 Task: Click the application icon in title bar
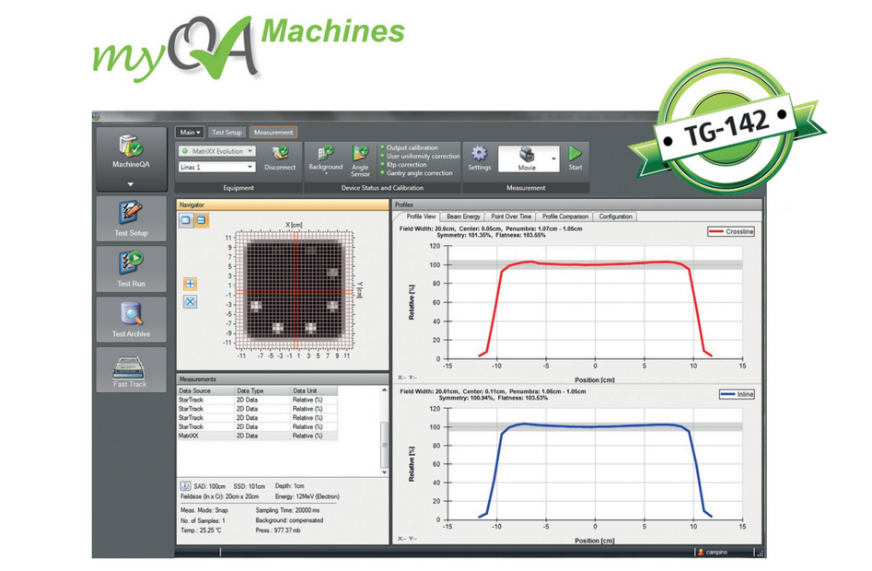[96, 117]
